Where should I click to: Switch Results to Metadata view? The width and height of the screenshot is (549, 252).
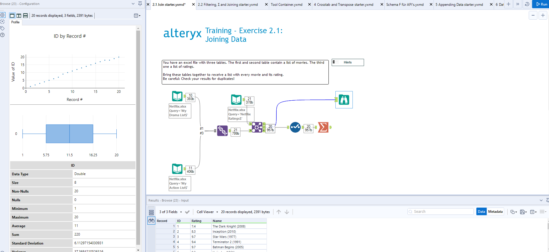pyautogui.click(x=495, y=212)
